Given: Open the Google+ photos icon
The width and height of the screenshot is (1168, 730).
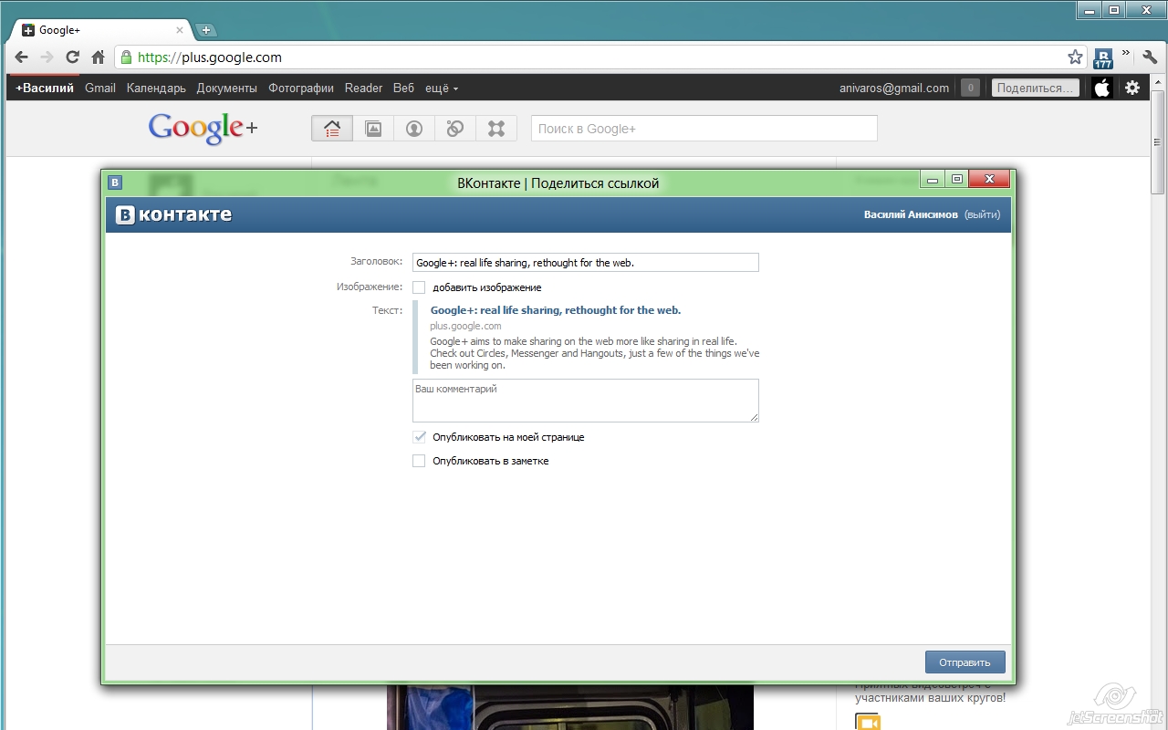Looking at the screenshot, I should 373,129.
